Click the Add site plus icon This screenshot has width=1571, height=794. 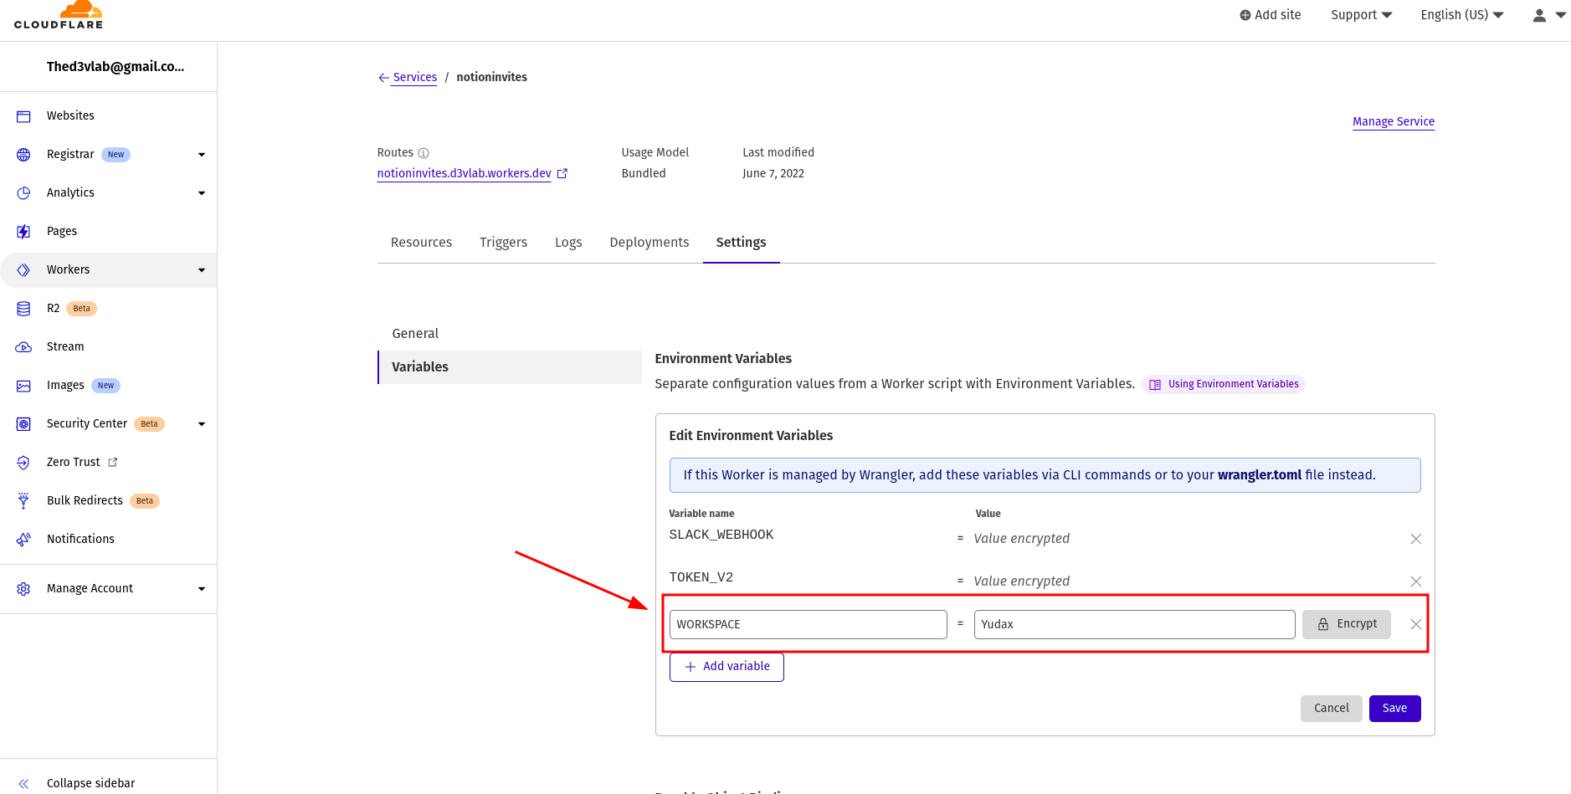(x=1245, y=15)
